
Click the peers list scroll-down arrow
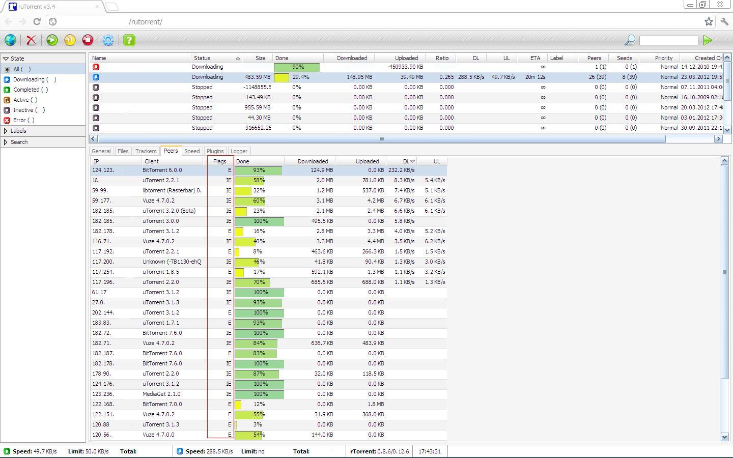coord(724,437)
